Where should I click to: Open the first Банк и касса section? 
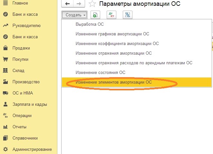[x=25, y=14]
